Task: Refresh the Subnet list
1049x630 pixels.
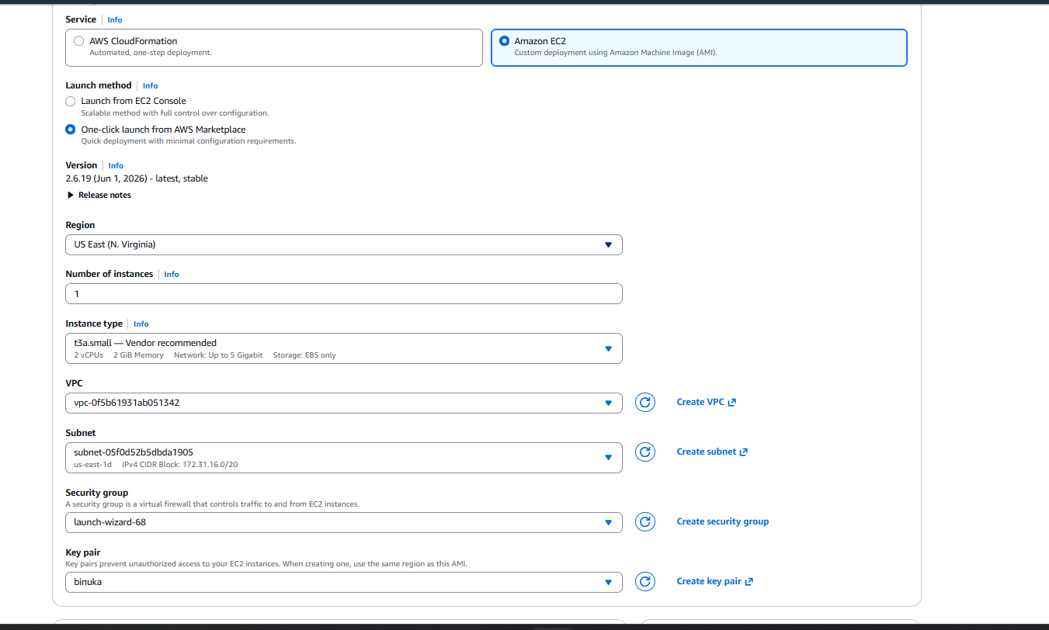Action: (x=645, y=452)
